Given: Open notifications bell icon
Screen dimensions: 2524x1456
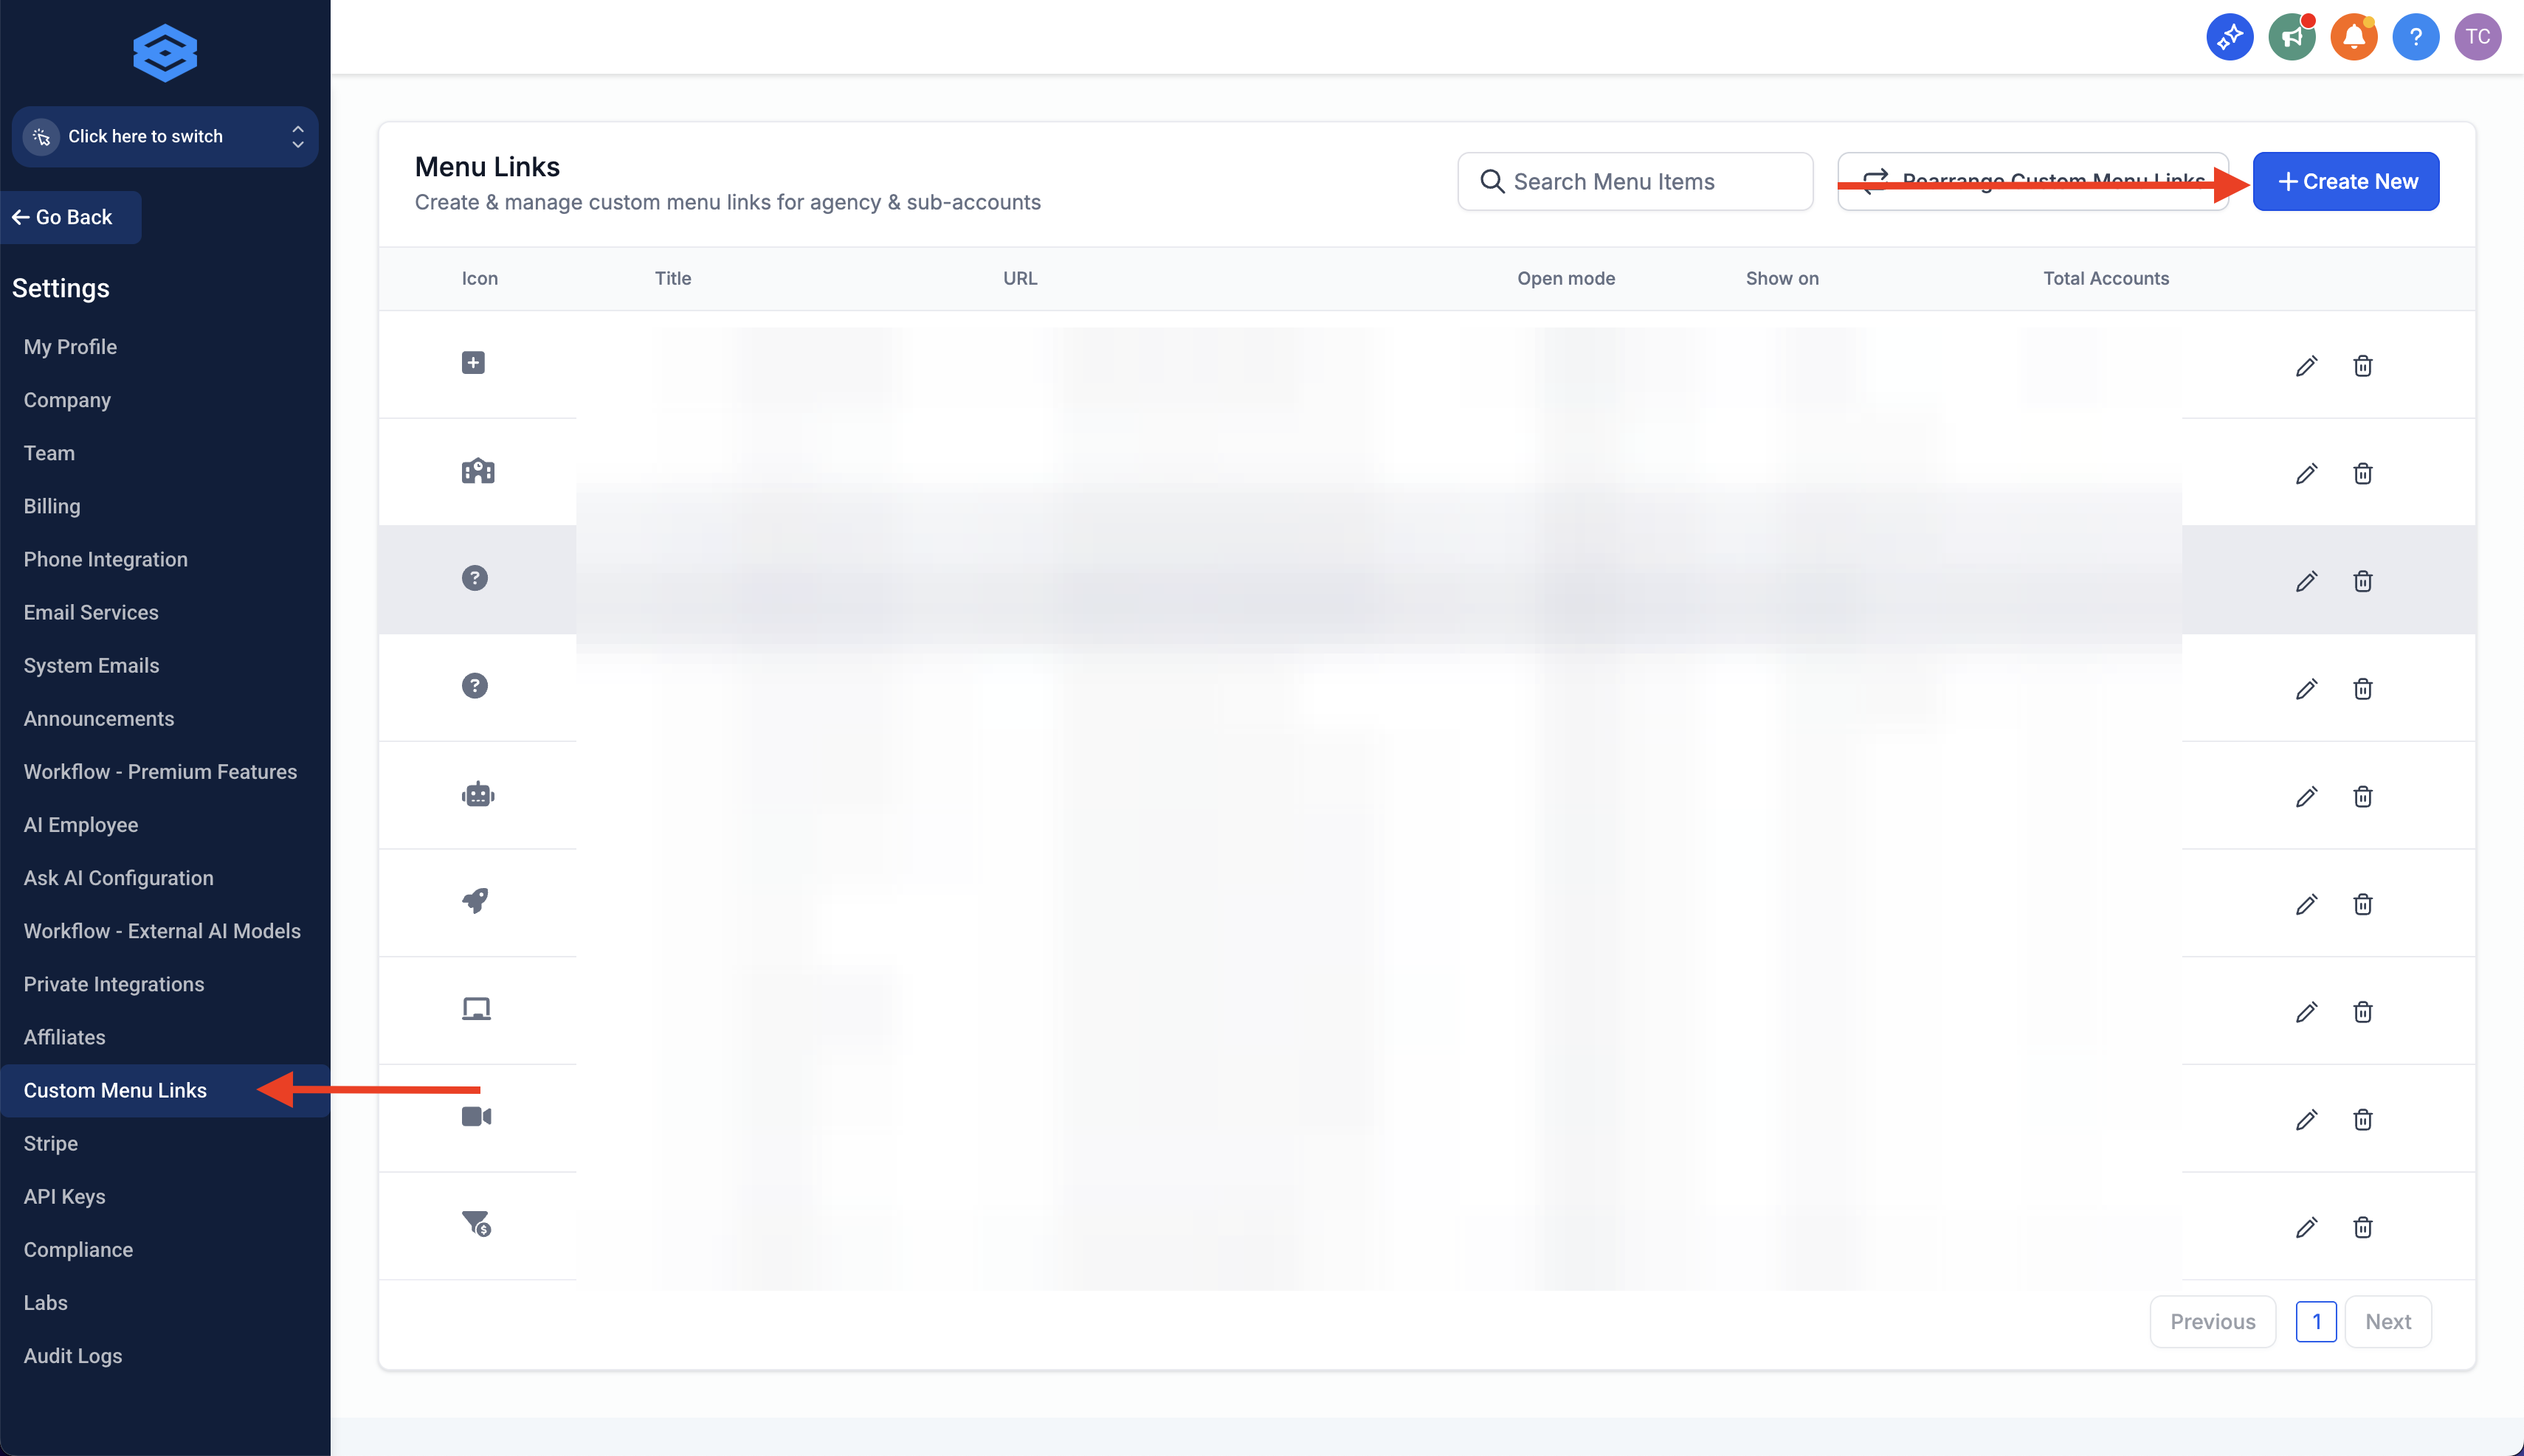Looking at the screenshot, I should tap(2353, 37).
